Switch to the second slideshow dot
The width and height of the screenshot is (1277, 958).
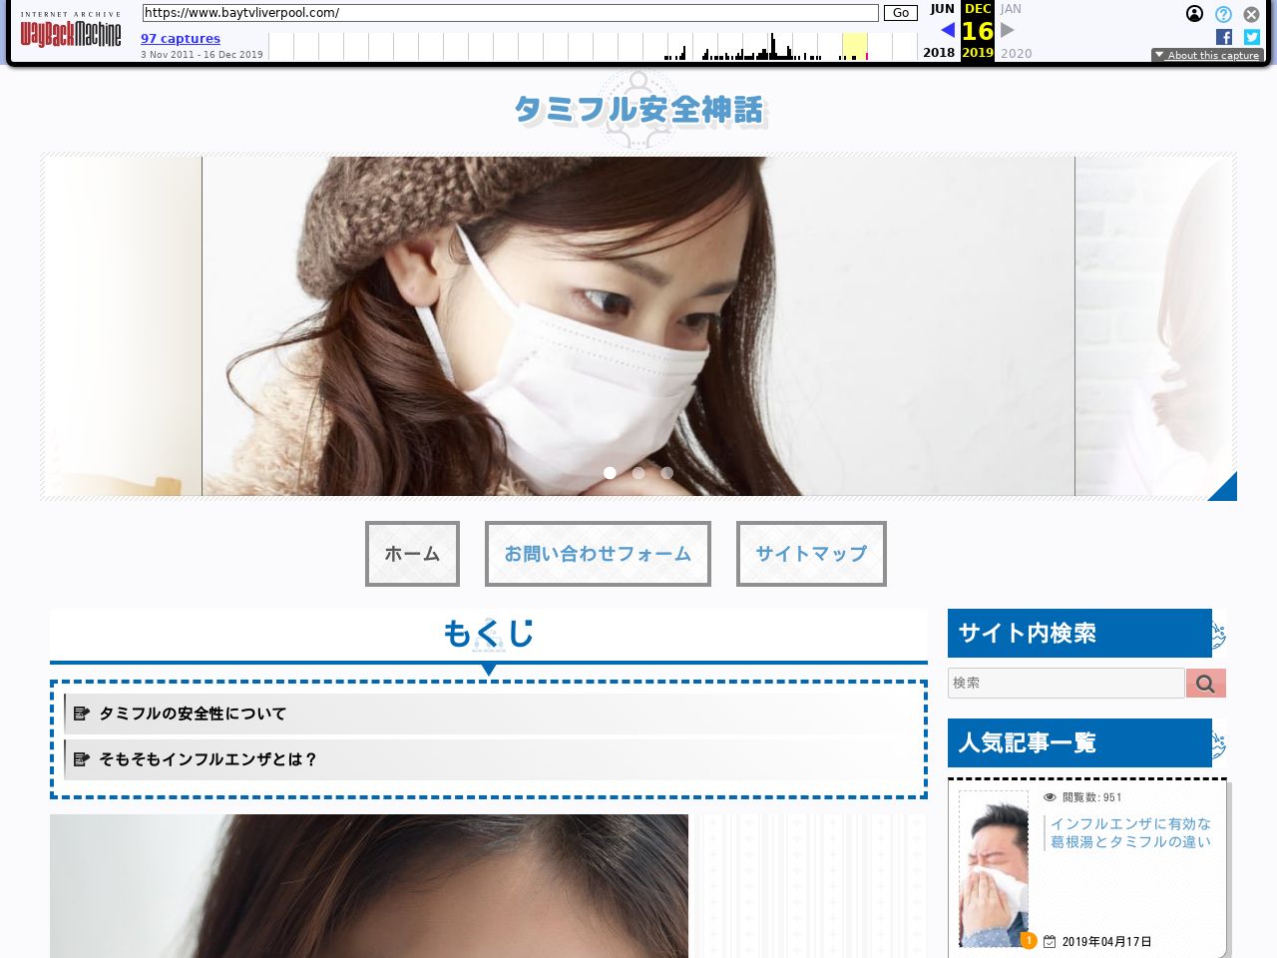638,473
